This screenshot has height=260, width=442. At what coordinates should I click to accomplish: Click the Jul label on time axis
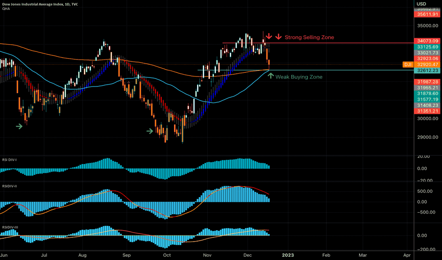coord(44,255)
